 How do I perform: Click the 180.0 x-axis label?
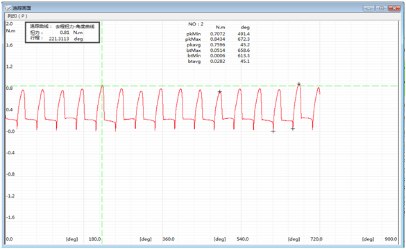click(x=95, y=239)
